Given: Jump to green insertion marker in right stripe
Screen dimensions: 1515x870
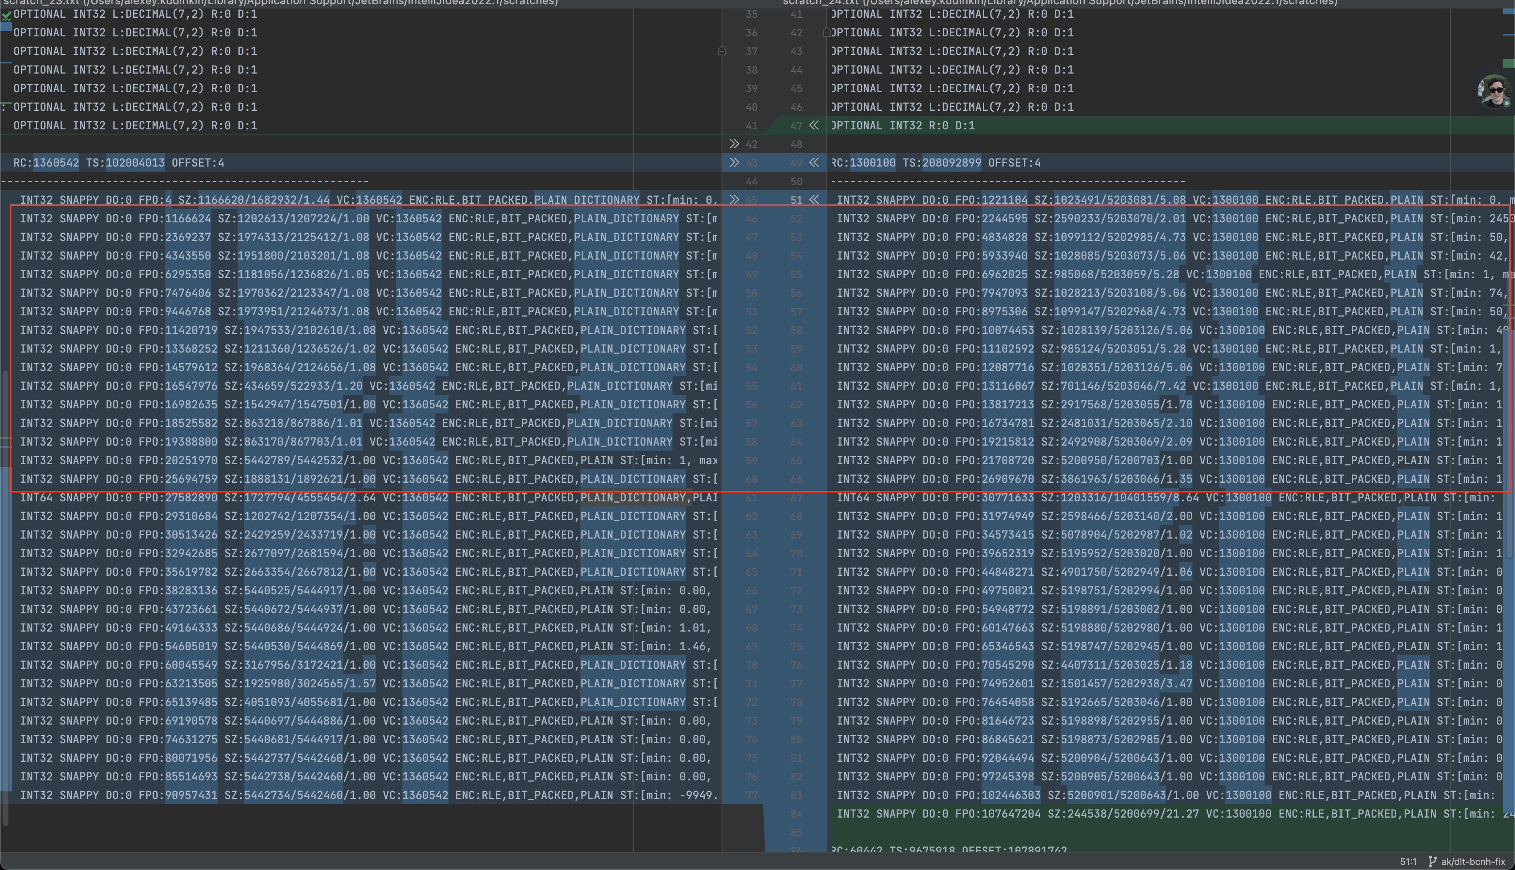Looking at the screenshot, I should coord(1508,63).
